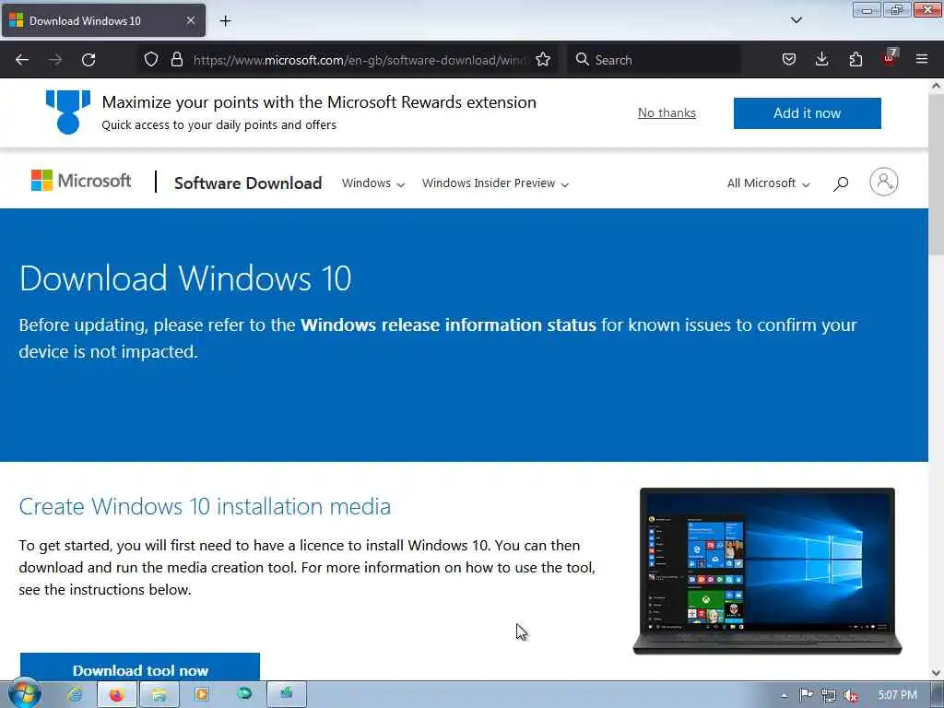Open the Downloads panel
This screenshot has height=708, width=944.
point(821,60)
